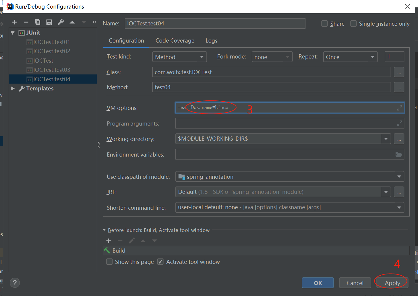Open the Fork mode dropdown
418x296 pixels.
coord(272,57)
